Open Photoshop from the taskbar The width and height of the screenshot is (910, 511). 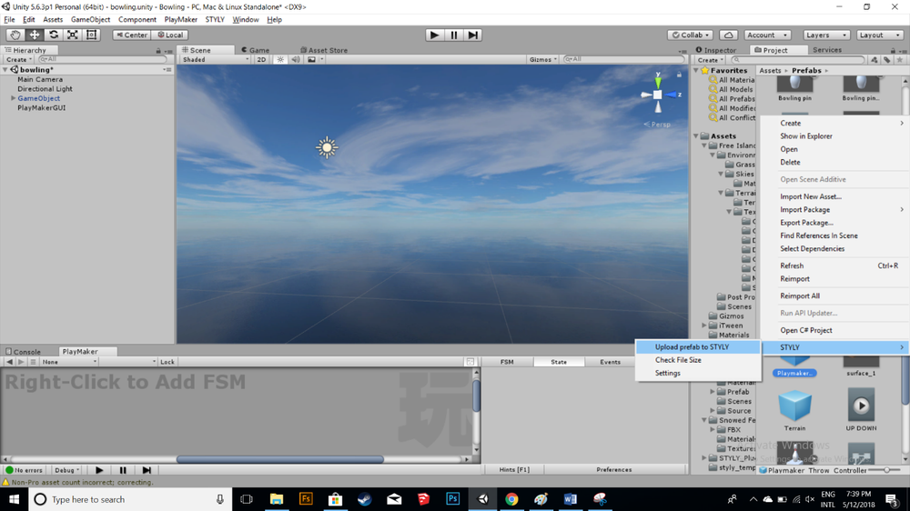(x=452, y=499)
